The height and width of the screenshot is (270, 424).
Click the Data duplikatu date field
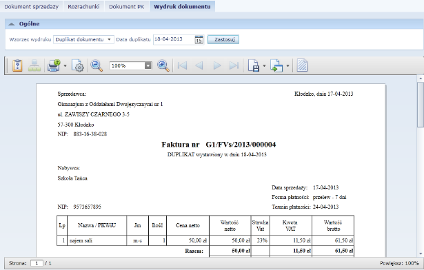tap(174, 39)
